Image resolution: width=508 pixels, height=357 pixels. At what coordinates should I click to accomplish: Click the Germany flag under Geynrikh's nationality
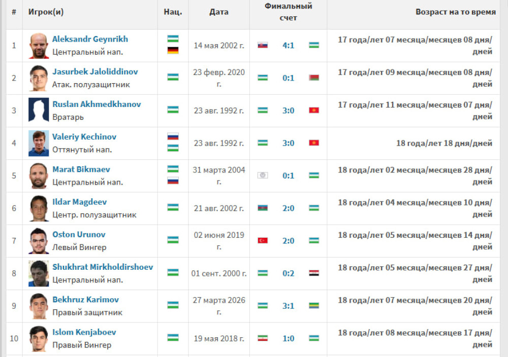173,50
